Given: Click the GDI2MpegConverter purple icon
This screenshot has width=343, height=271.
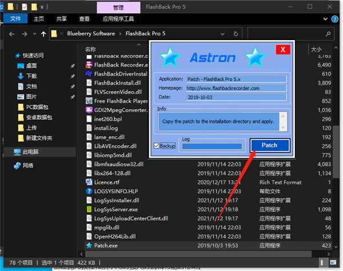Looking at the screenshot, I should (89, 110).
